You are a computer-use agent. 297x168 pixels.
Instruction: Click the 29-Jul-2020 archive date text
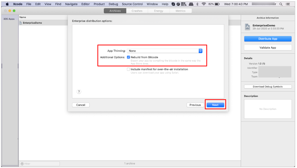(268, 29)
